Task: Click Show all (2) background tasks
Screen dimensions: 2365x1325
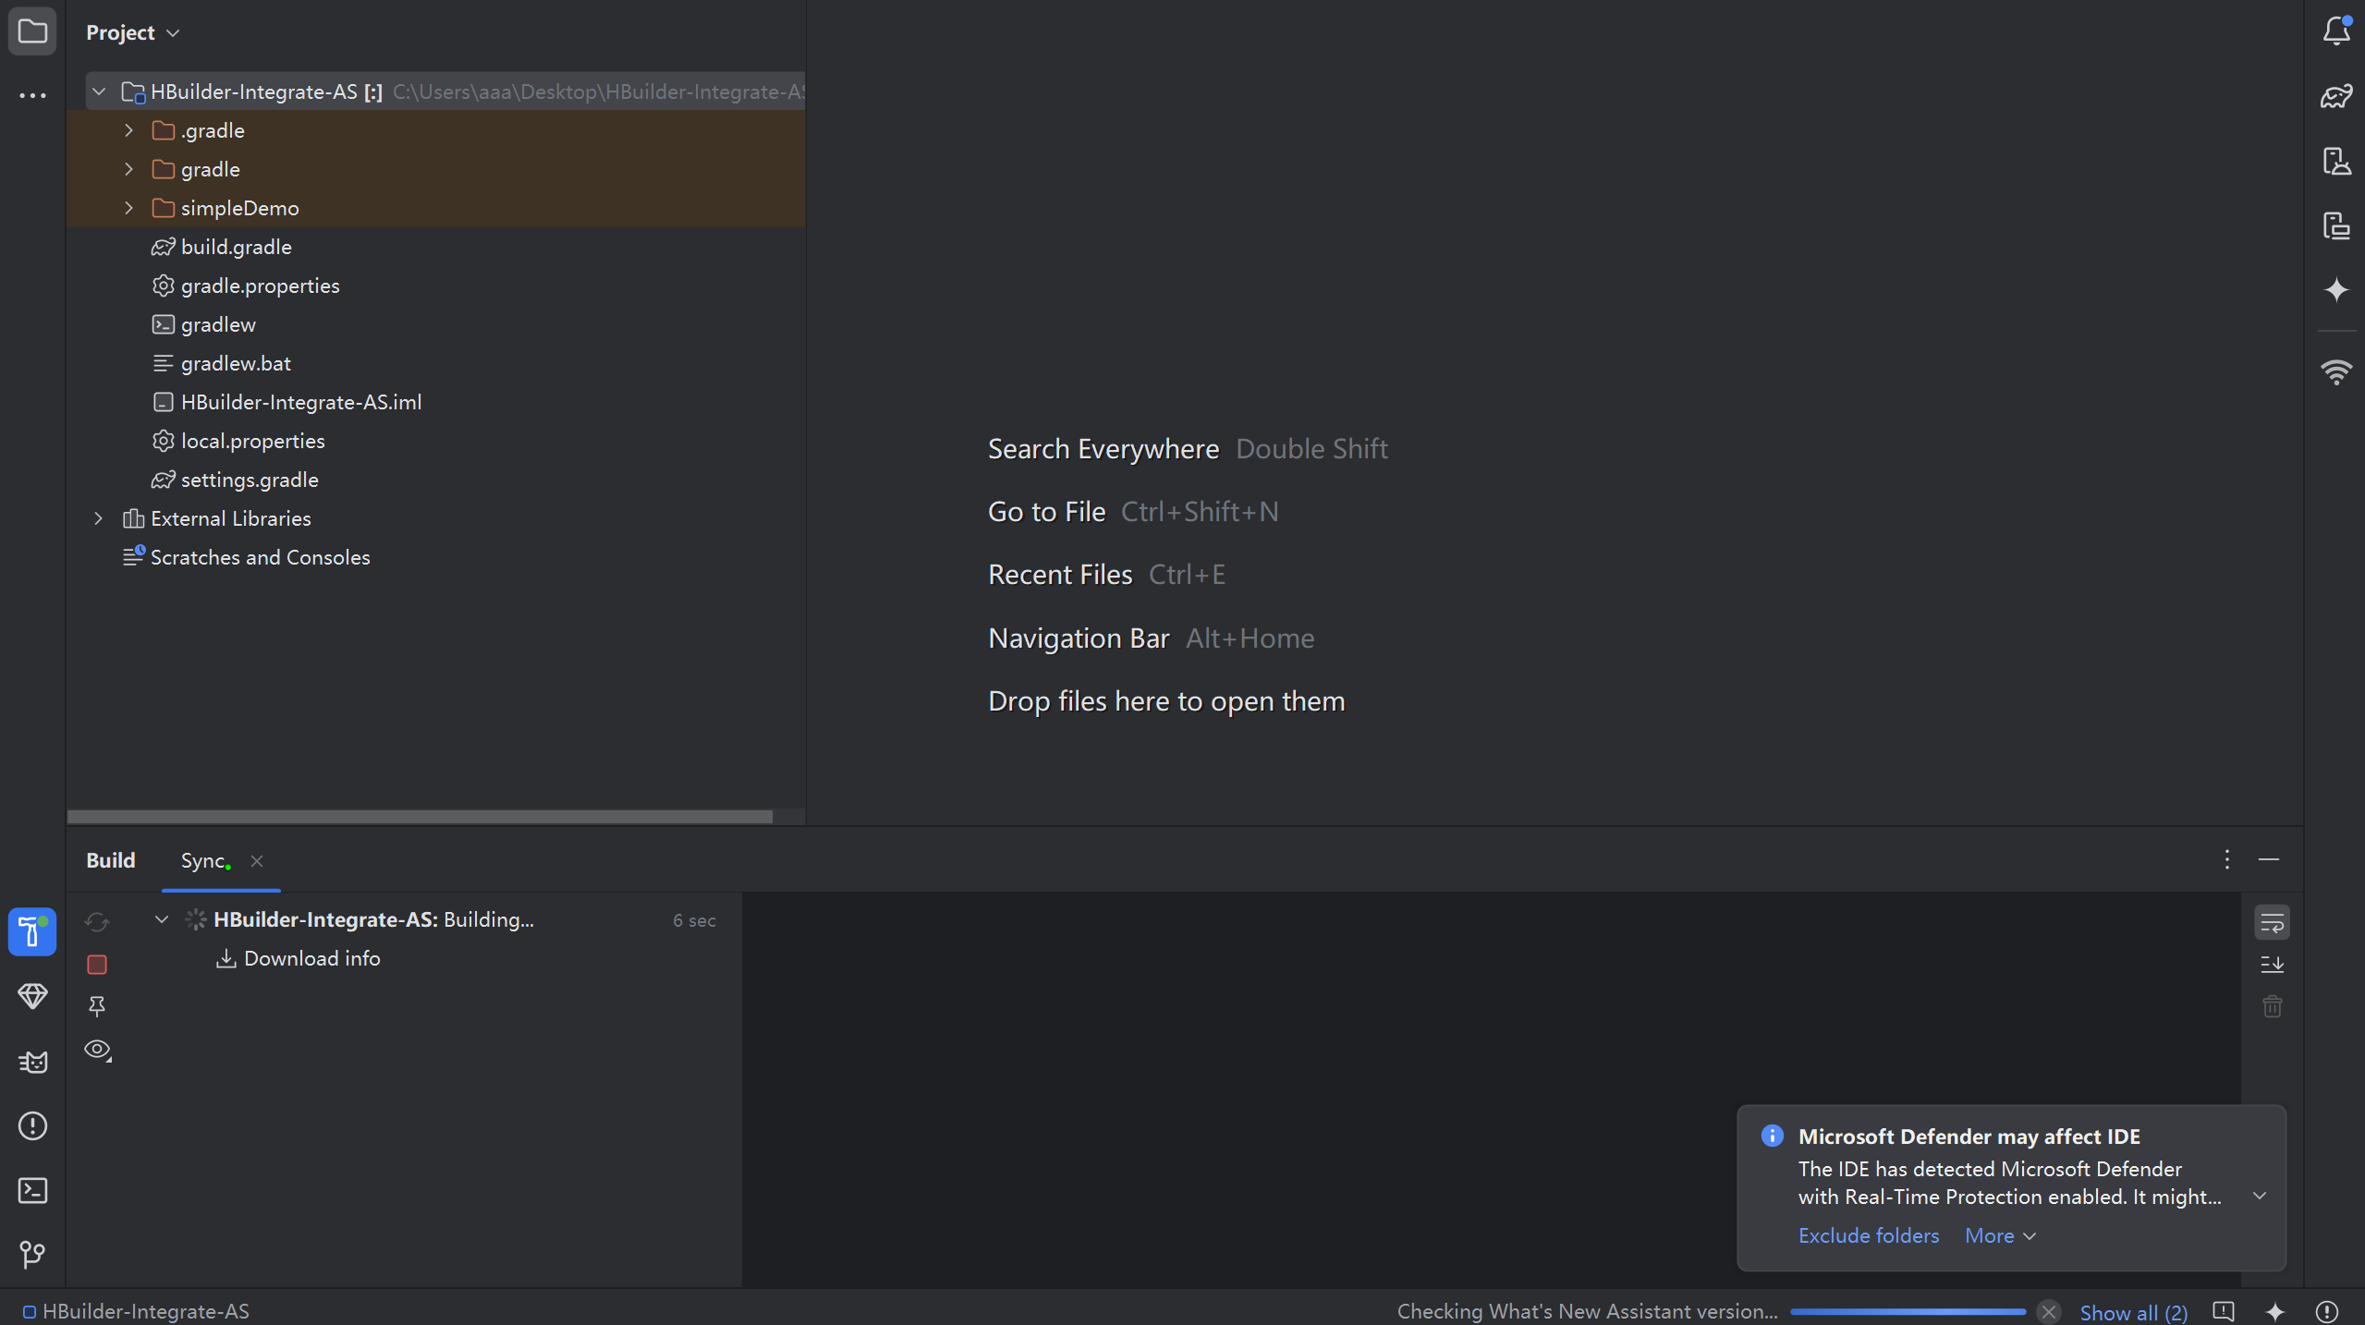Action: pyautogui.click(x=2133, y=1312)
